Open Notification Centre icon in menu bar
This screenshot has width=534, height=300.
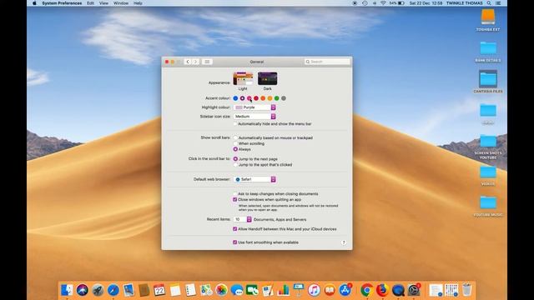[498, 3]
